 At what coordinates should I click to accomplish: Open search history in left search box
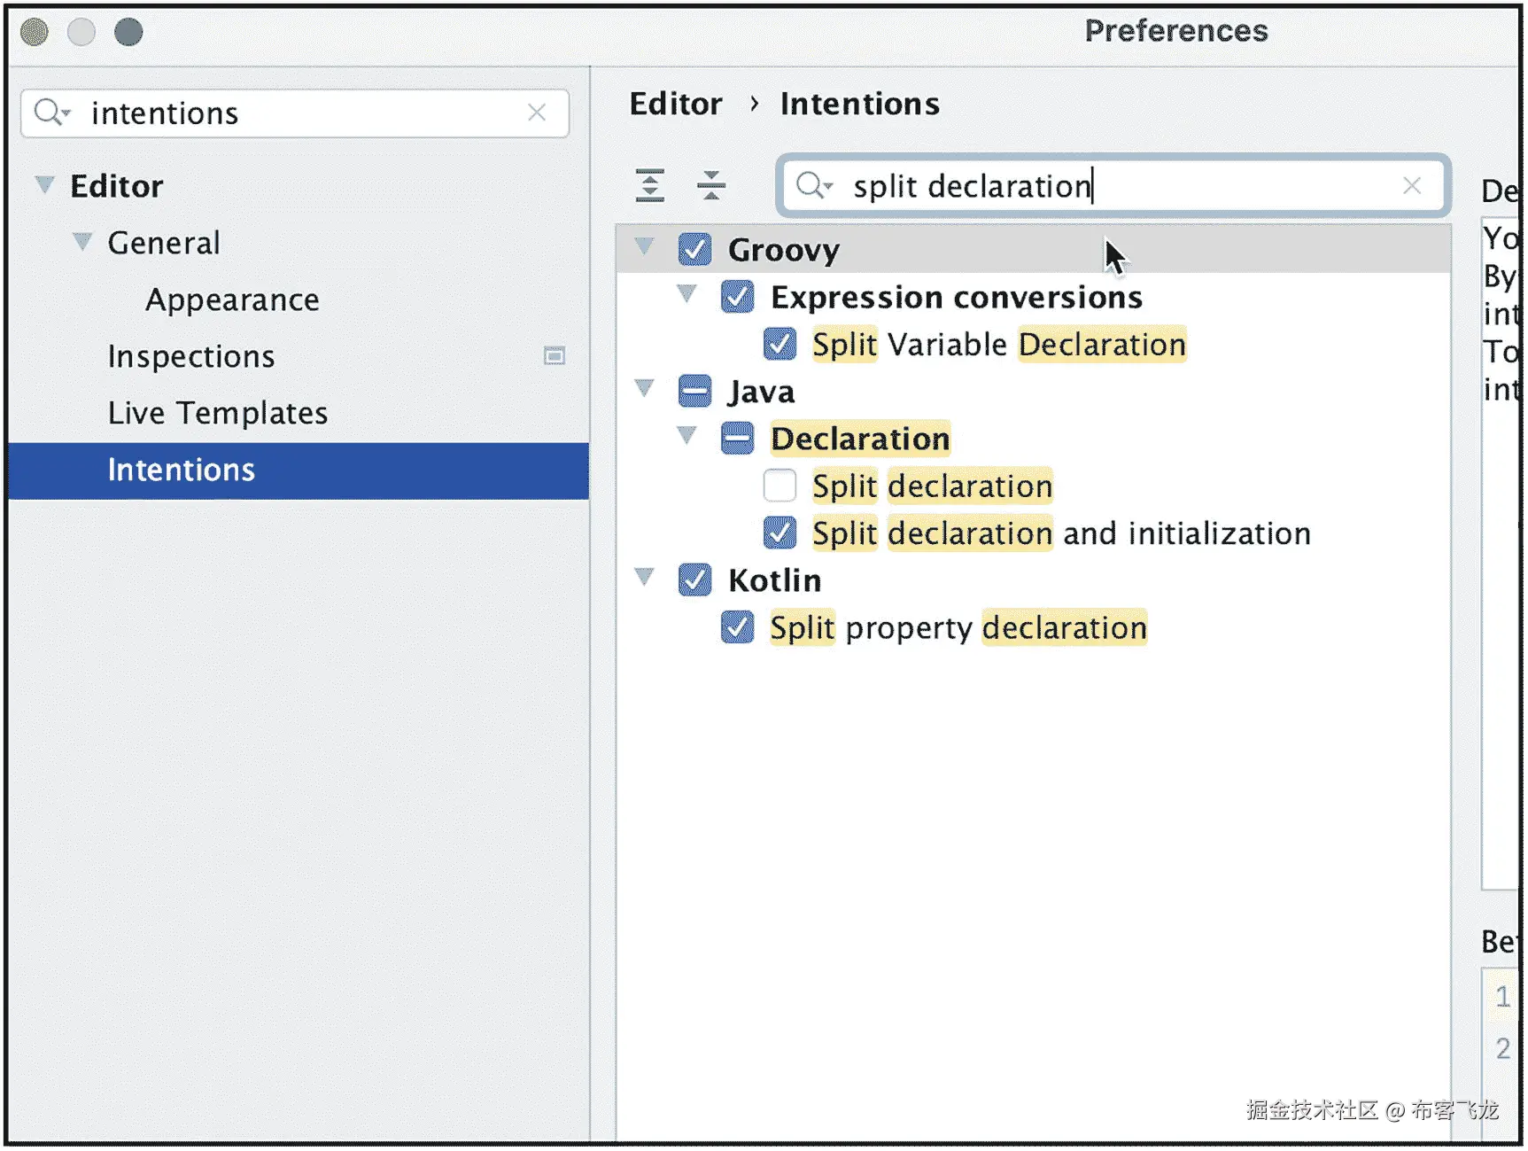coord(51,113)
